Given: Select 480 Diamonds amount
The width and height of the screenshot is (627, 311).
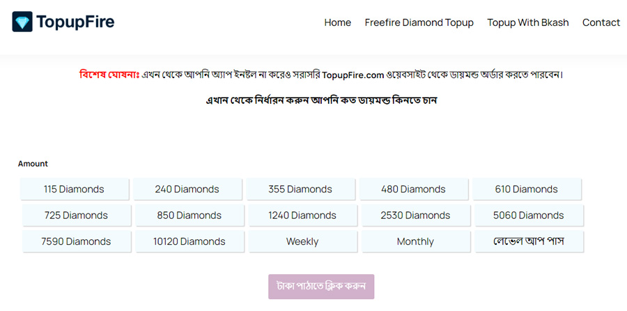Looking at the screenshot, I should point(414,189).
